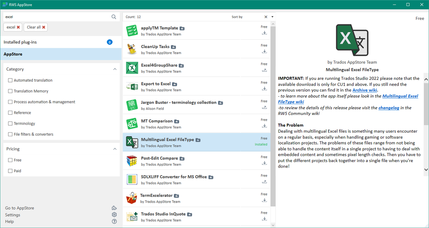Select TermExcelerator list entry
The height and width of the screenshot is (228, 429).
[197, 198]
